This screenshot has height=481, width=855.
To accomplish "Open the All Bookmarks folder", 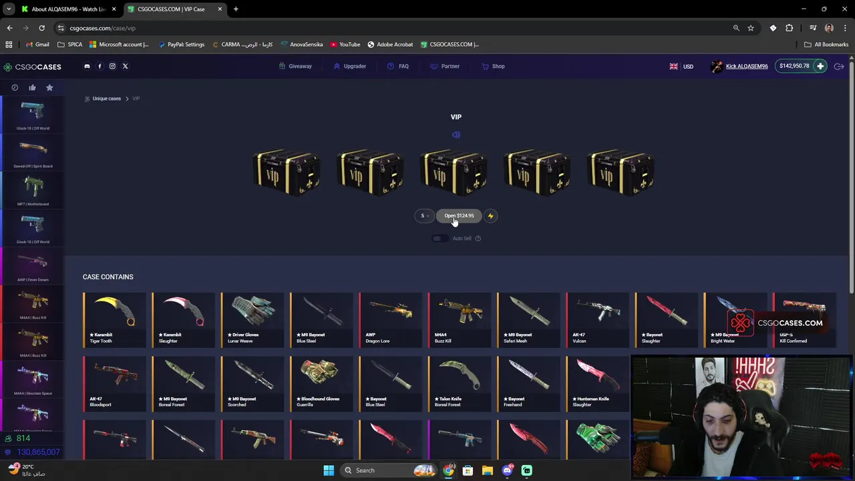I will coord(826,44).
